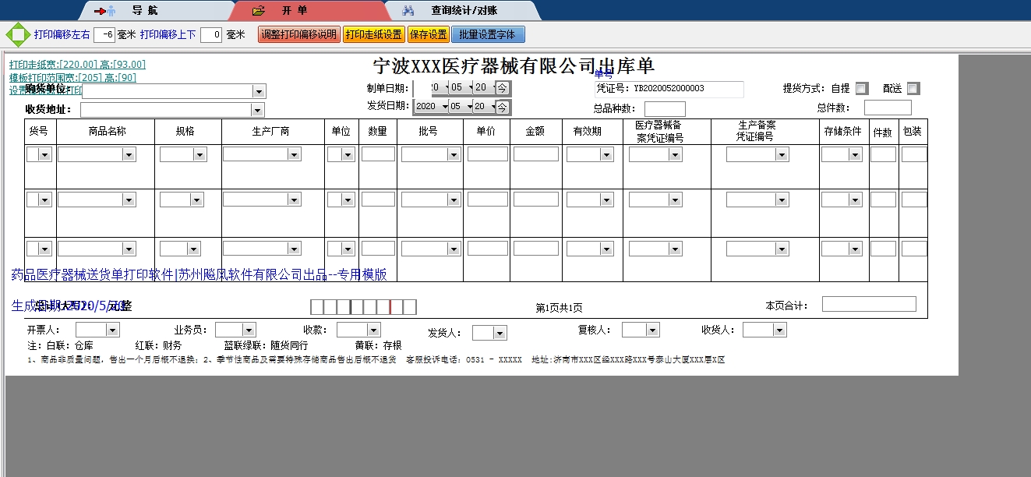Expand the 收货地址 dropdown list
Image resolution: width=1031 pixels, height=477 pixels.
click(259, 109)
